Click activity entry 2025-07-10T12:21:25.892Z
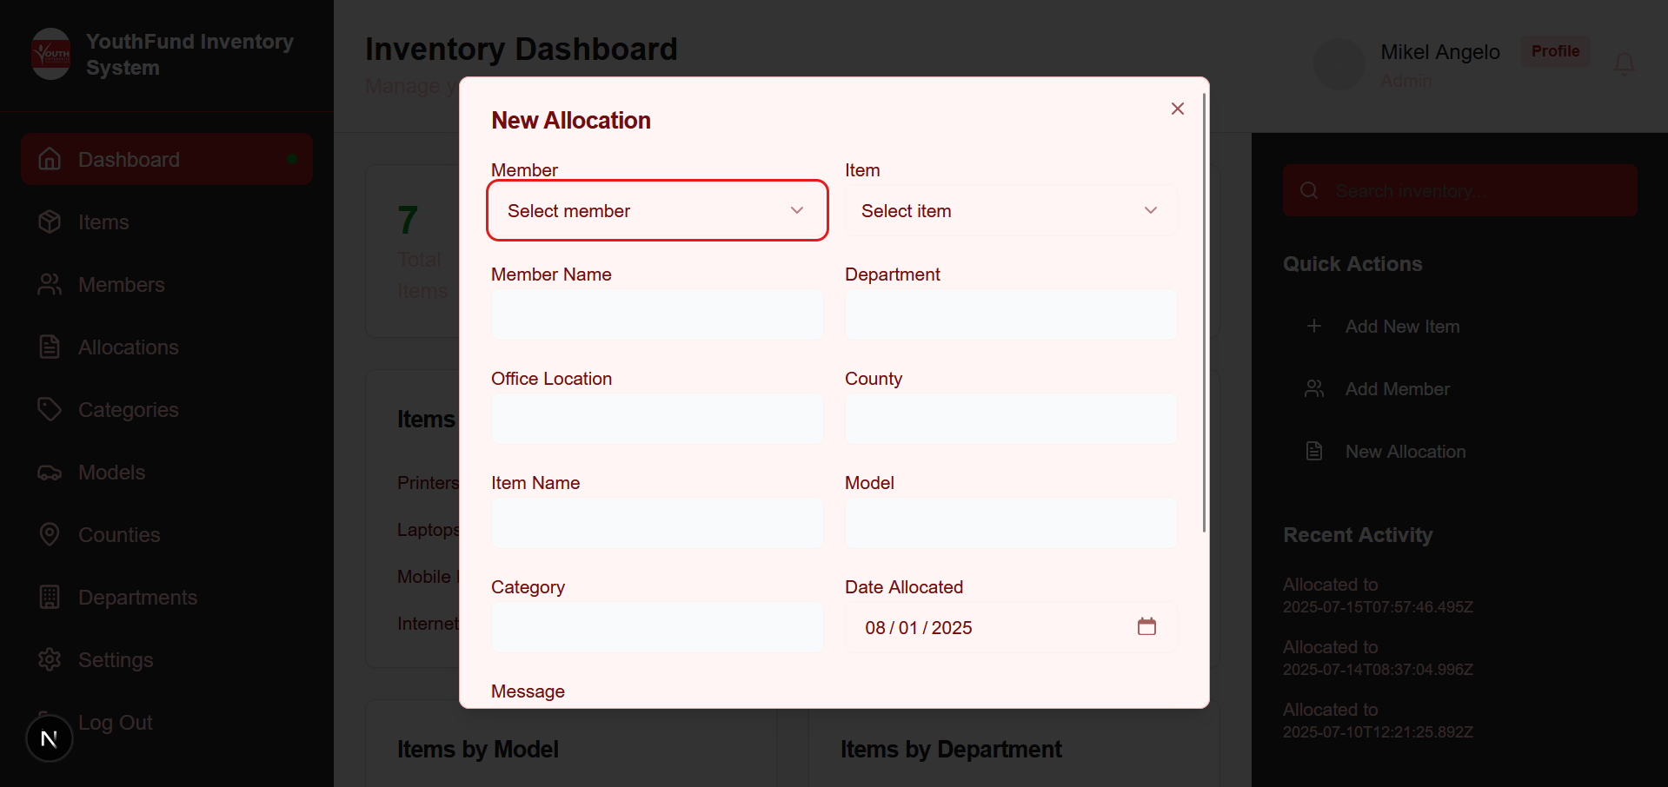 pyautogui.click(x=1378, y=721)
